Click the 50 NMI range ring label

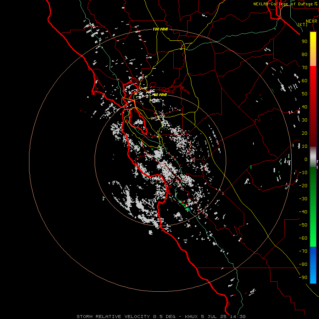tap(160, 95)
